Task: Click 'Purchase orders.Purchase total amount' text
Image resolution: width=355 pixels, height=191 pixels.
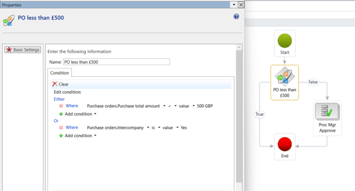Action: click(x=123, y=106)
